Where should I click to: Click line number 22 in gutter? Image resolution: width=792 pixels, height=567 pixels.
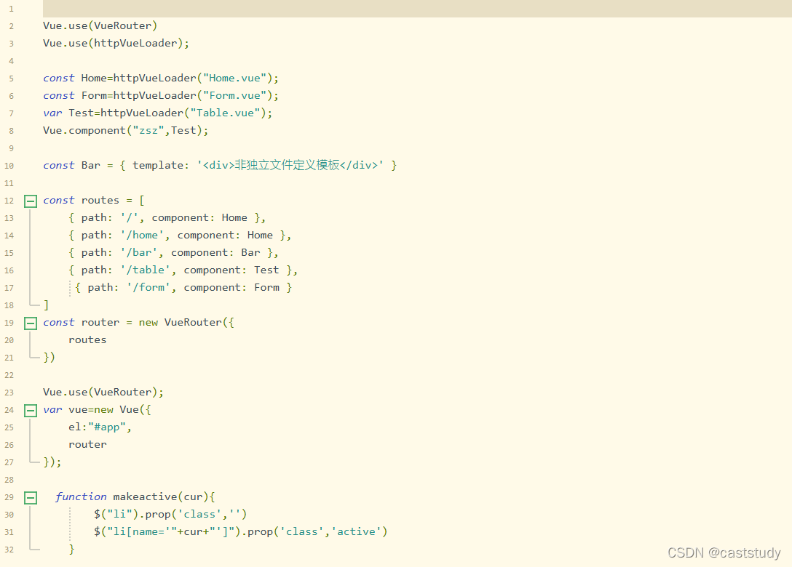point(9,375)
